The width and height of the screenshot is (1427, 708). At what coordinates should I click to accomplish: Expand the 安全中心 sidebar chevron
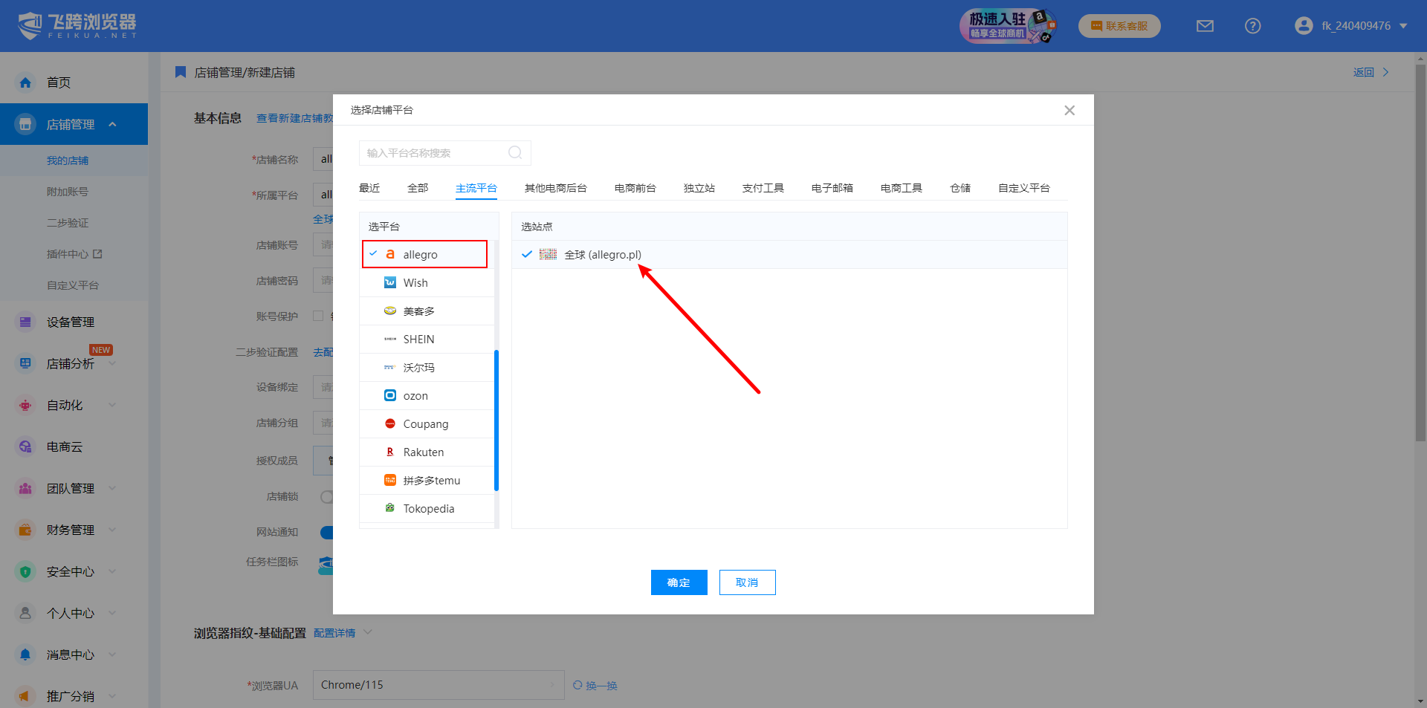point(113,571)
